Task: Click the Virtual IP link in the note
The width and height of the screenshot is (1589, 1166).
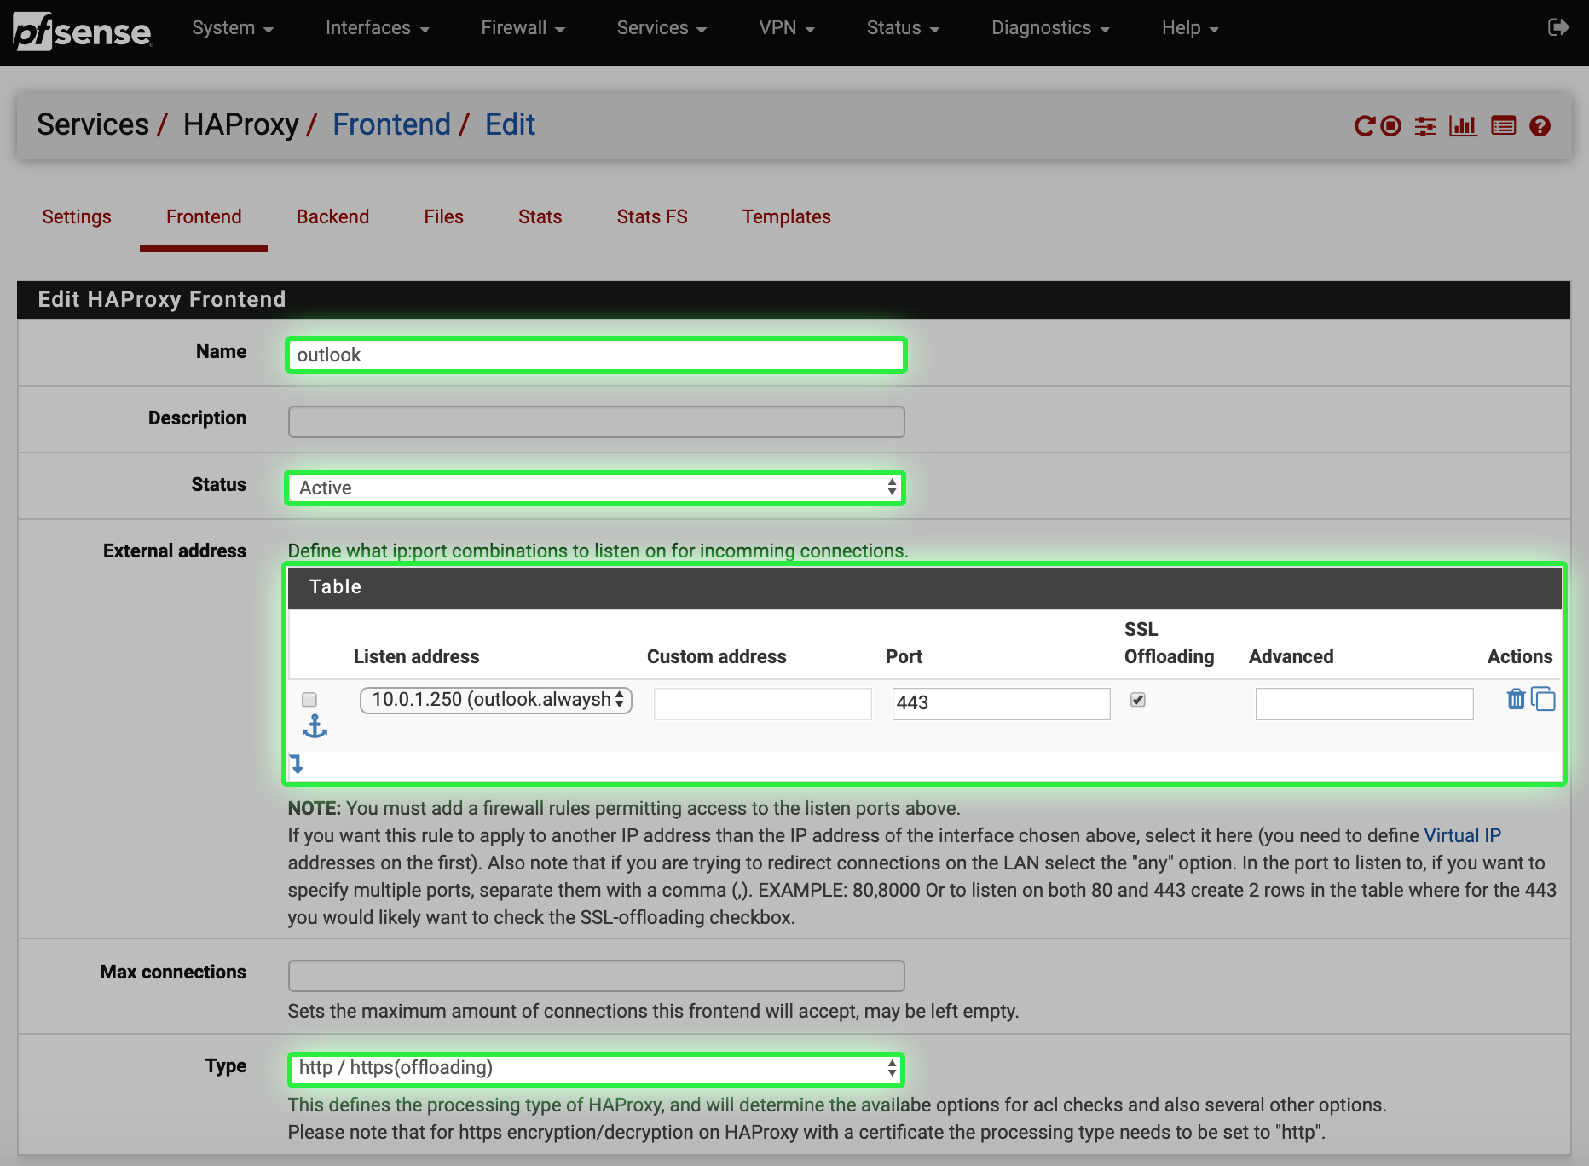Action: [x=1463, y=835]
